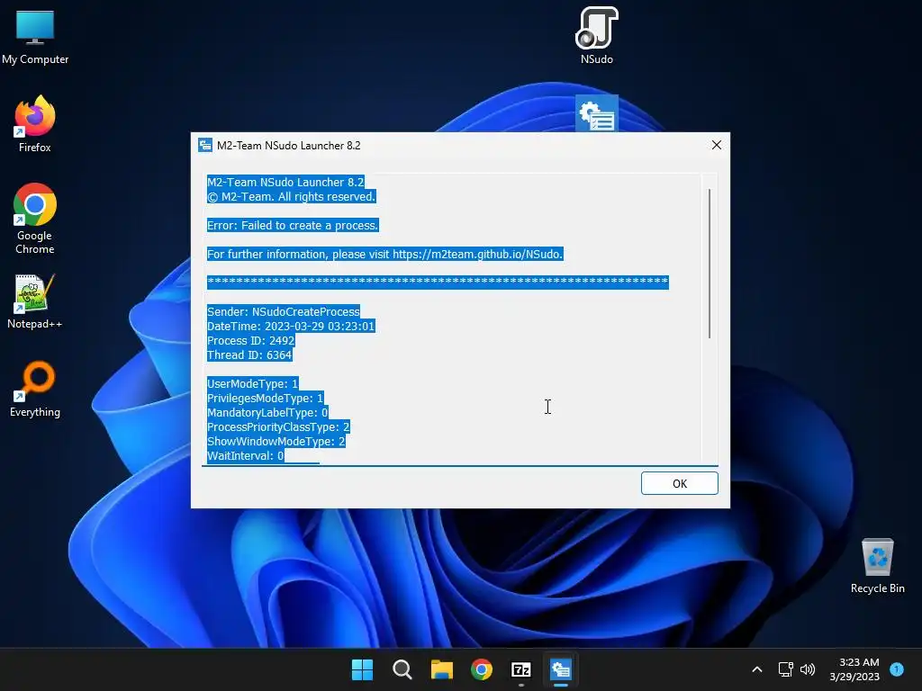Select the My Computer desktop icon

[x=35, y=37]
